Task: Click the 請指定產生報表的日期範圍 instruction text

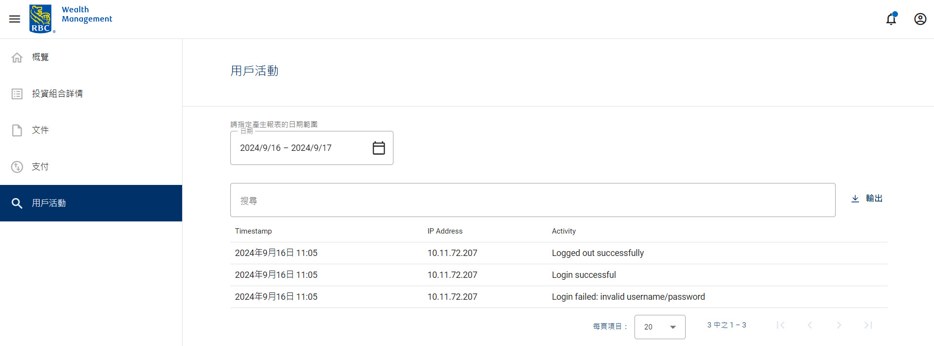Action: 274,125
